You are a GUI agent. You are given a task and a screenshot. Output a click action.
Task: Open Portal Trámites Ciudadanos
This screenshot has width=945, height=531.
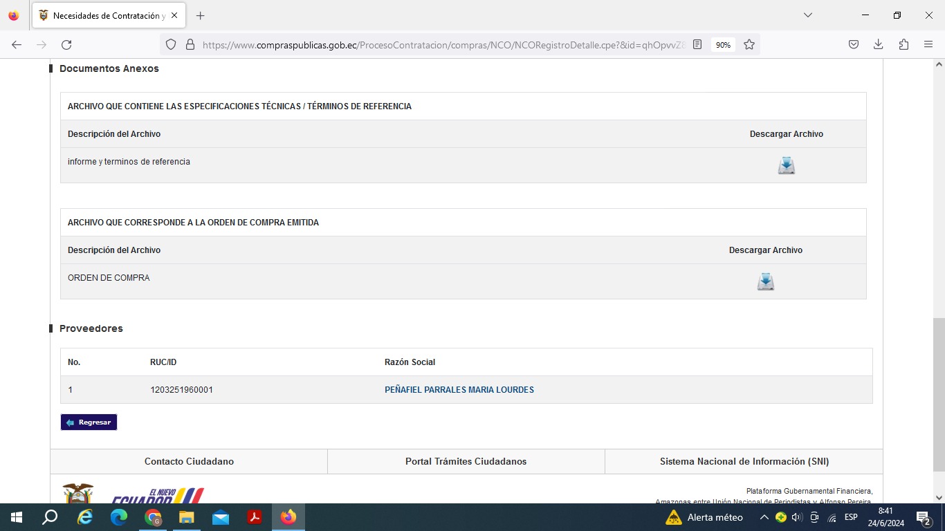(x=466, y=461)
